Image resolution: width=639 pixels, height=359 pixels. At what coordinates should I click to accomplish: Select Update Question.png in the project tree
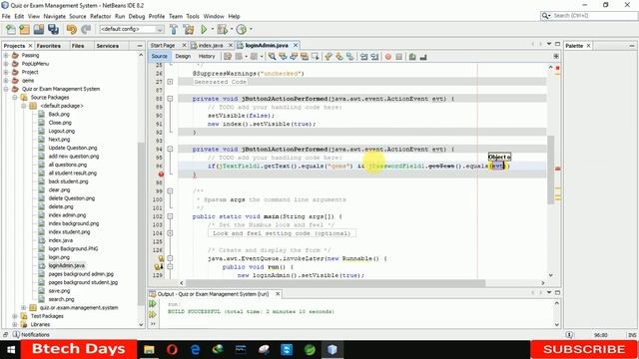tap(73, 148)
